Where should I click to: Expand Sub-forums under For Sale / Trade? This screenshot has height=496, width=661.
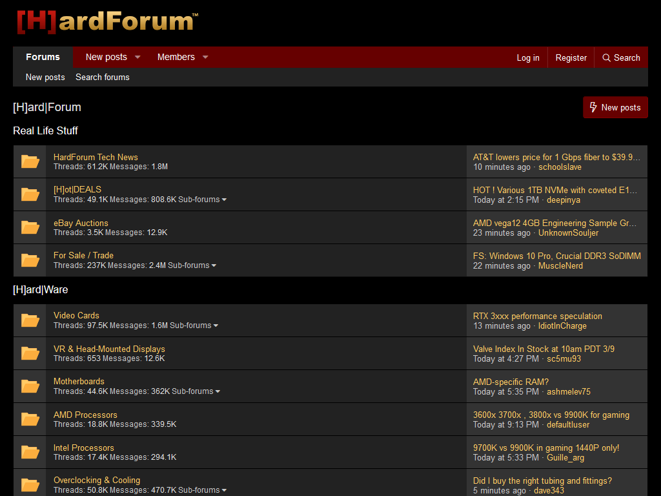click(192, 265)
